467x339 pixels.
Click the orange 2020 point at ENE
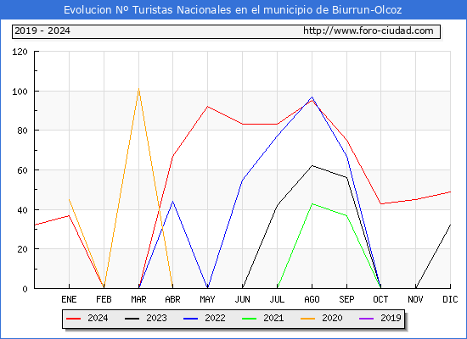(x=69, y=199)
